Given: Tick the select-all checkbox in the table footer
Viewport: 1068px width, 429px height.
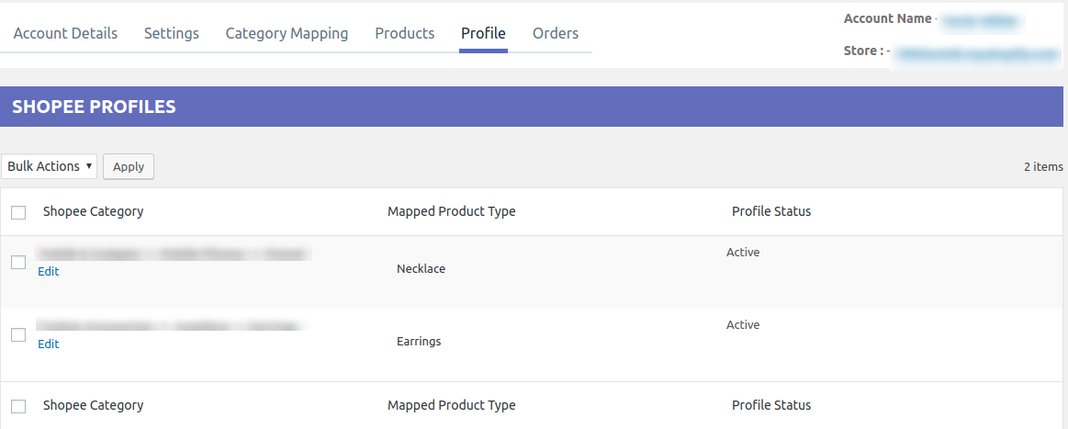Looking at the screenshot, I should tap(18, 407).
